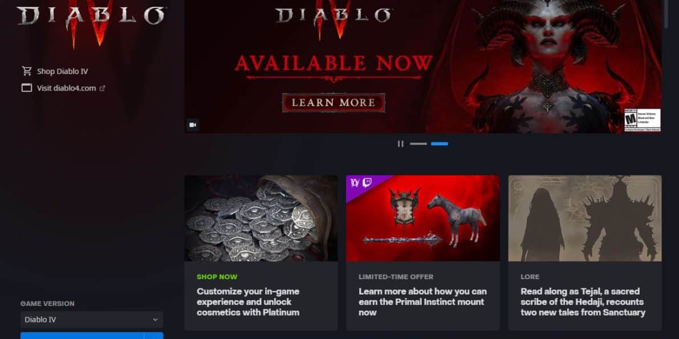Pause the banner carousel rotation
Viewport: 679px width, 339px height.
click(401, 144)
